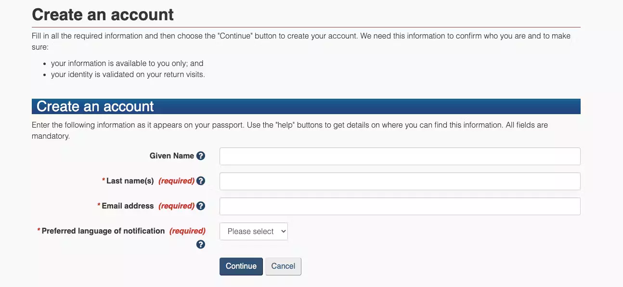The image size is (623, 287).
Task: Click the Given Name label
Action: 172,156
